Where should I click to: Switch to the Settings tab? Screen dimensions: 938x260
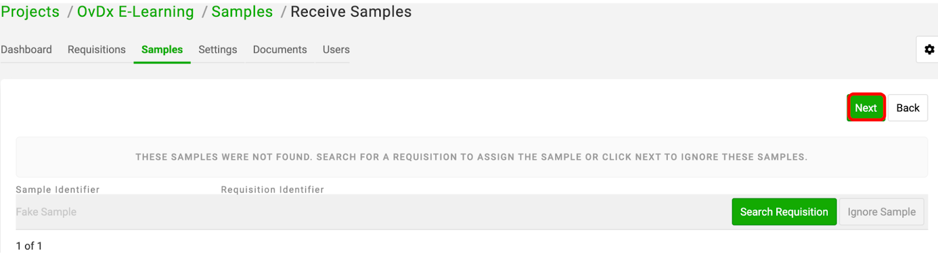(217, 50)
